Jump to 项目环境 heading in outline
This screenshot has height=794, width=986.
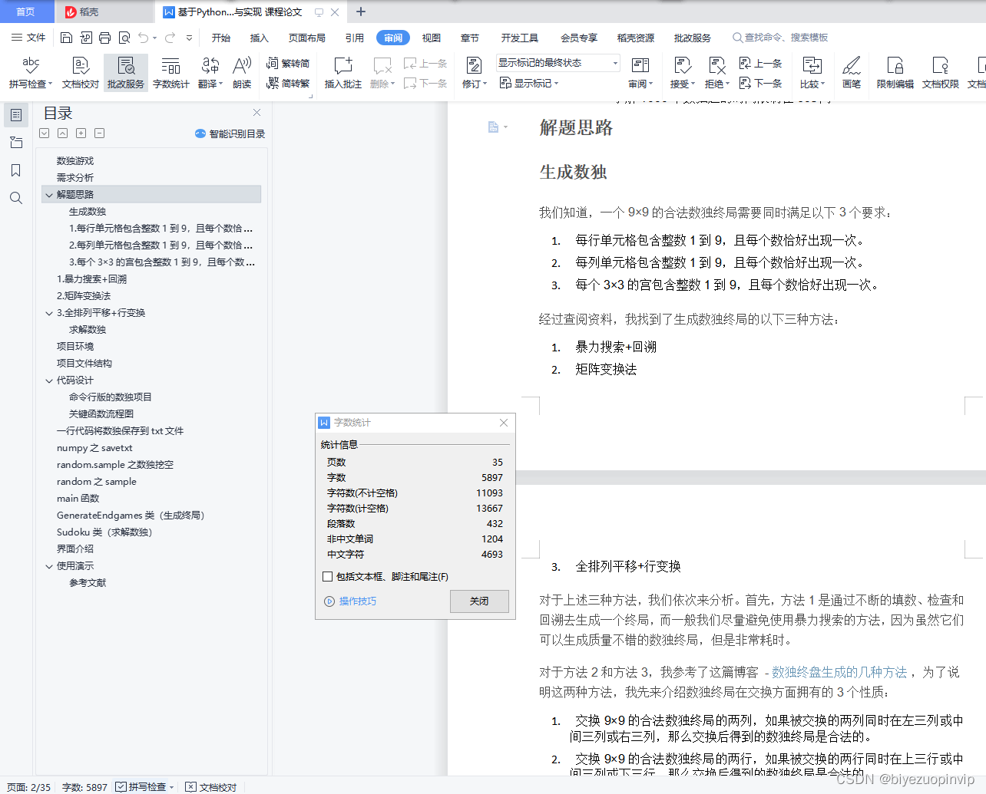75,347
